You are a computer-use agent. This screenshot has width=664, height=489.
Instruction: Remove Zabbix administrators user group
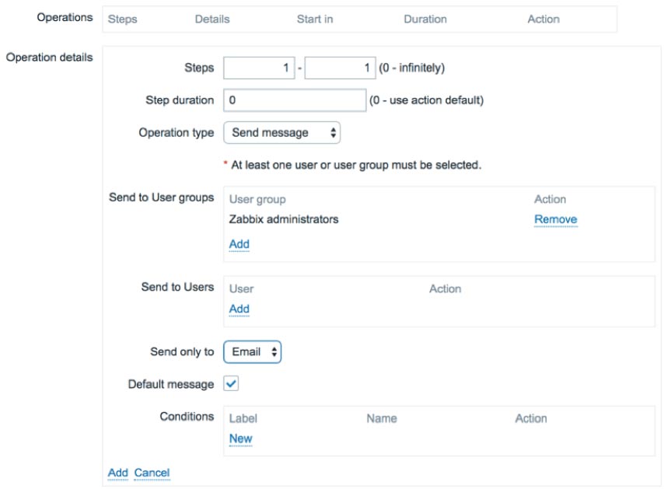coord(556,219)
